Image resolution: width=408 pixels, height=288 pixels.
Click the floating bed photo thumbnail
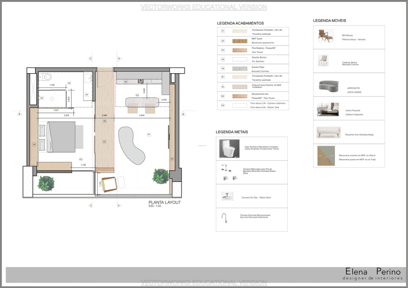pyautogui.click(x=328, y=109)
